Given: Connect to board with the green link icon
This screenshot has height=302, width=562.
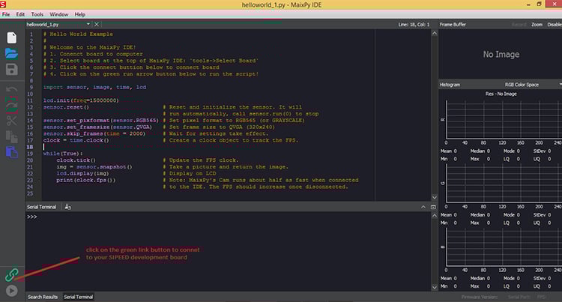Looking at the screenshot, I should pos(11,275).
